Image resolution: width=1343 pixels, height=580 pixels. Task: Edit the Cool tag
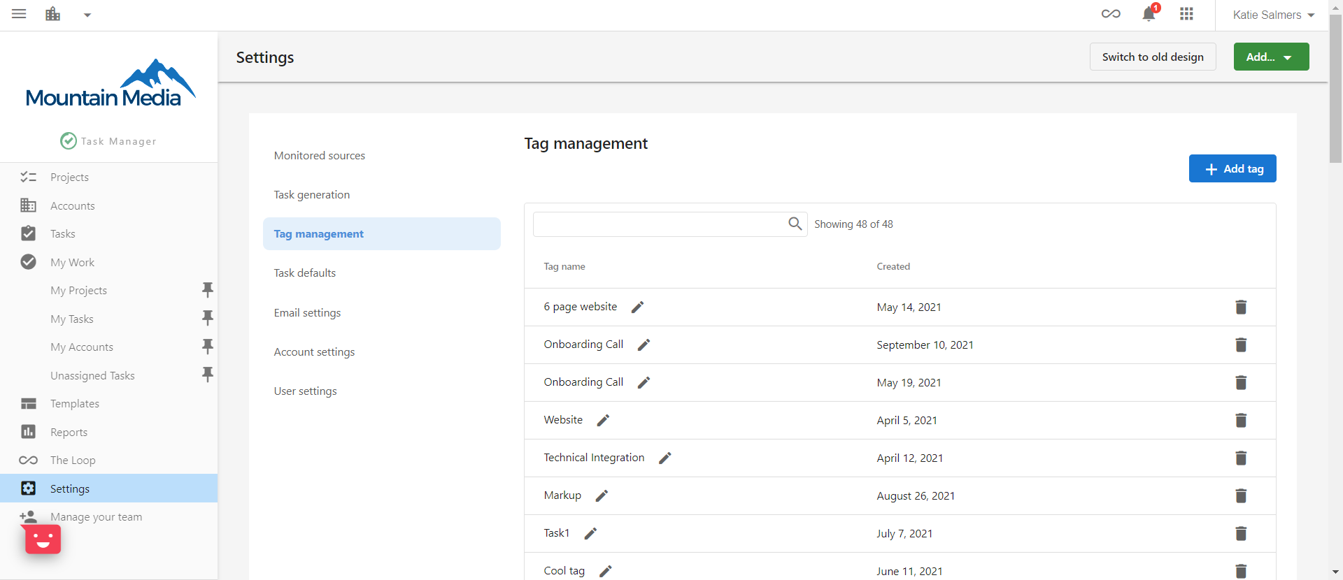pyautogui.click(x=605, y=571)
